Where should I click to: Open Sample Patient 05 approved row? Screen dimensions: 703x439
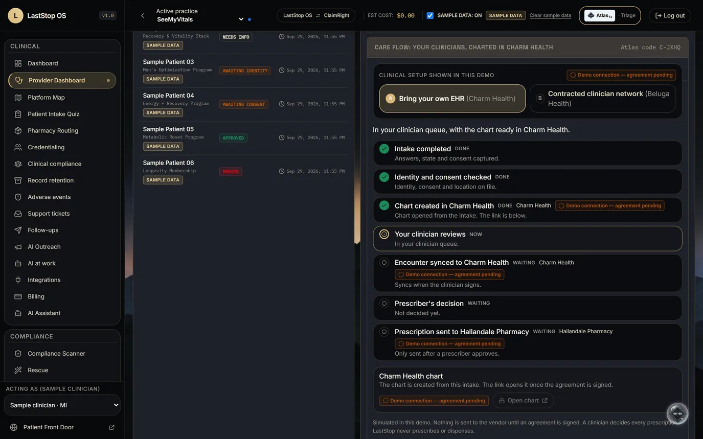pos(243,138)
